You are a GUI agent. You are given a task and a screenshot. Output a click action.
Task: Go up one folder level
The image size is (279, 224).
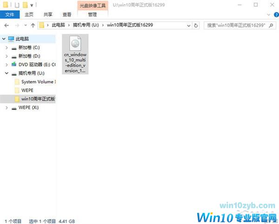(x=33, y=26)
